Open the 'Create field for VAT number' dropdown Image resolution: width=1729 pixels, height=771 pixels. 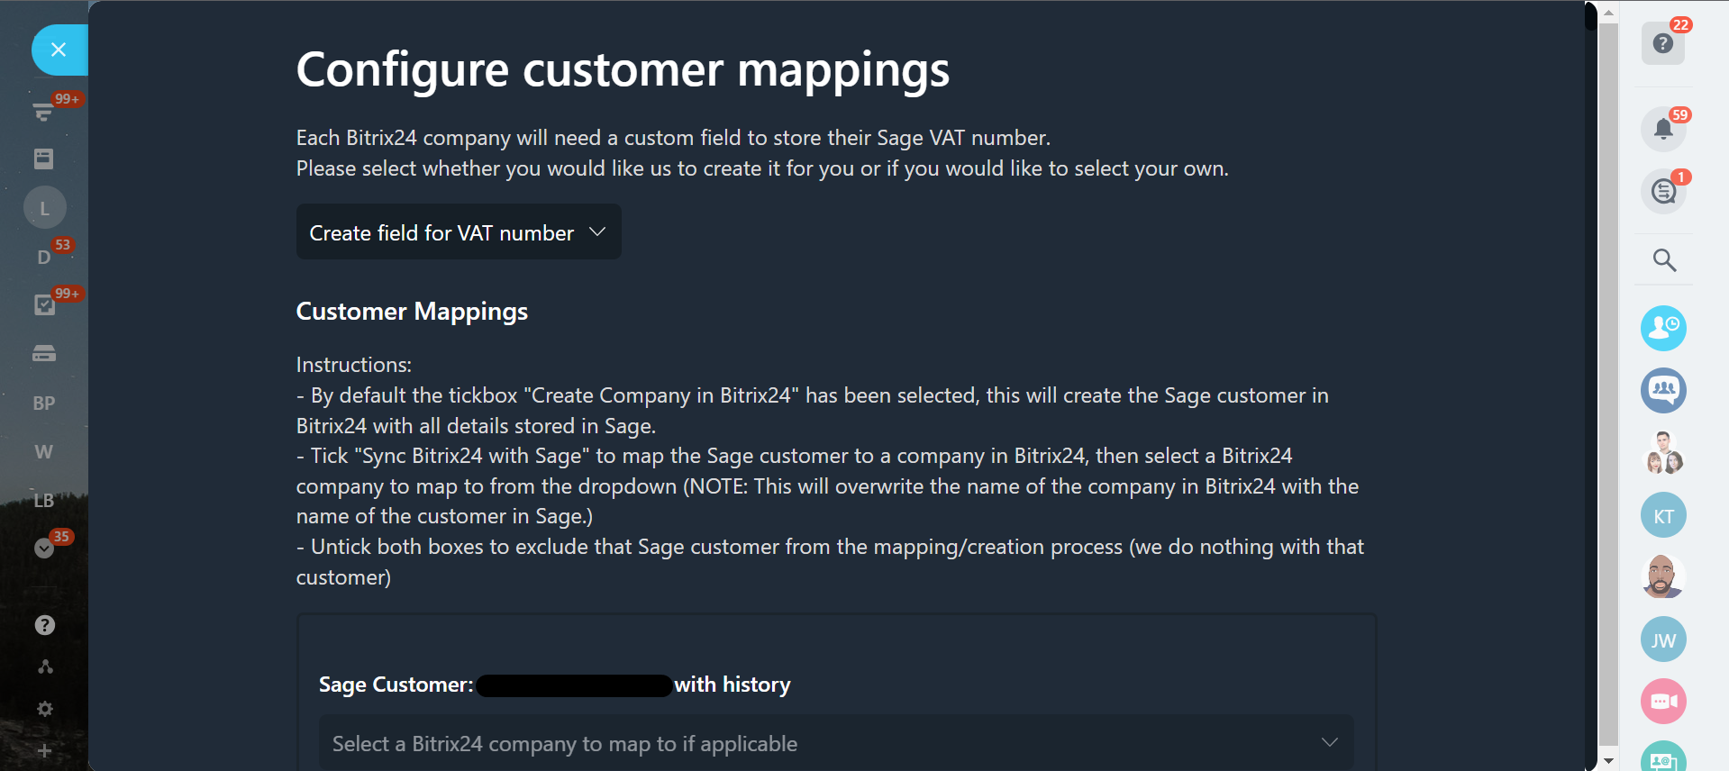tap(459, 232)
